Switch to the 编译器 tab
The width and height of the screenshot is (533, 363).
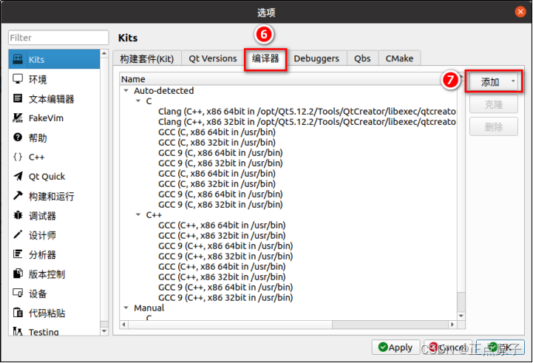(265, 58)
